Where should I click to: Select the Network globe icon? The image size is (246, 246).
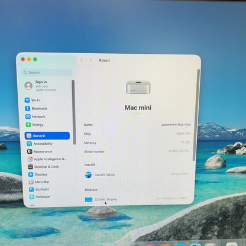click(x=28, y=116)
